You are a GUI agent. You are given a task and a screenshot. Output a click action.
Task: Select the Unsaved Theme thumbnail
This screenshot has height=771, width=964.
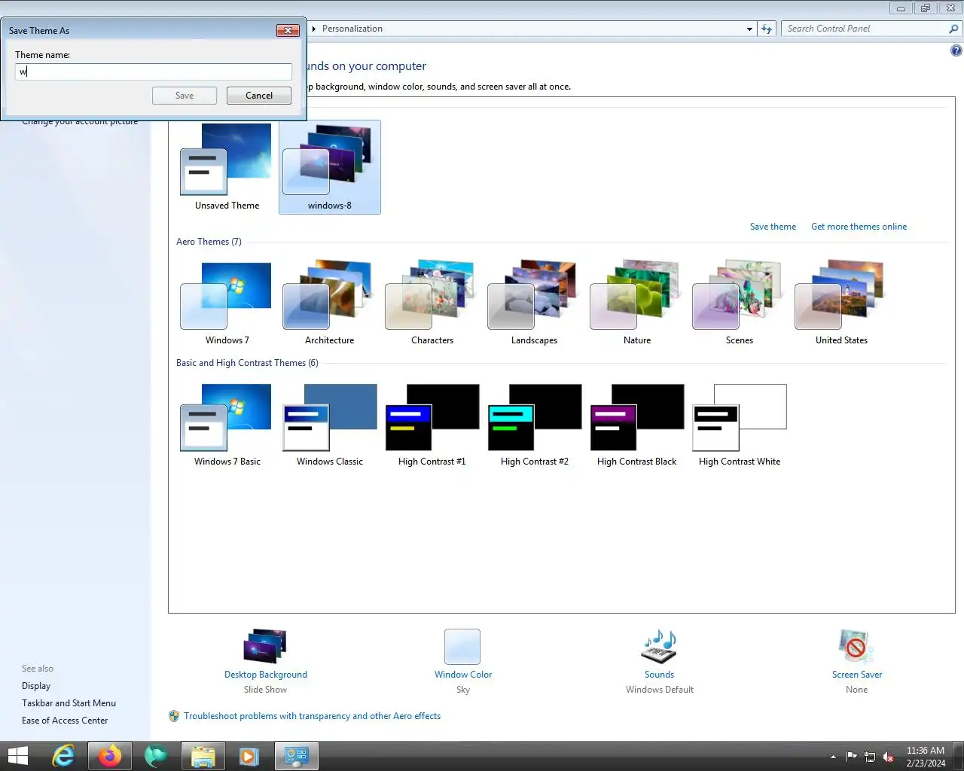(227, 167)
